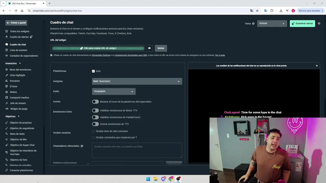The width and height of the screenshot is (326, 183).
Task: Open Ver la guía link
Action: tap(220, 55)
